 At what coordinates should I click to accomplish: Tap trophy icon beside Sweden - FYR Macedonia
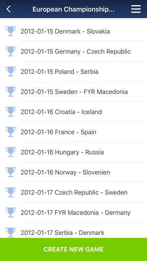click(10, 91)
